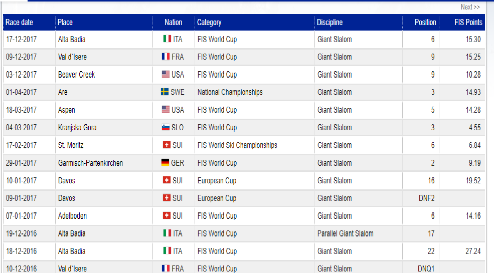
Task: Open the Kranjska Gora race result
Action: (77, 127)
